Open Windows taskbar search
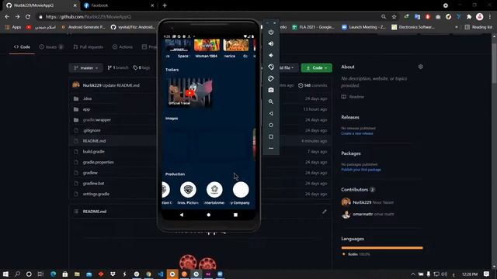This screenshot has width=497, height=279. pyautogui.click(x=17, y=274)
